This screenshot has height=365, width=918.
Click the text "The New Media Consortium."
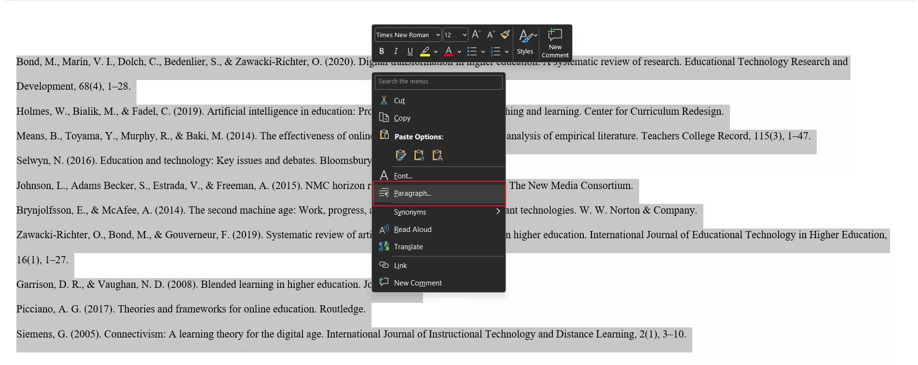571,186
